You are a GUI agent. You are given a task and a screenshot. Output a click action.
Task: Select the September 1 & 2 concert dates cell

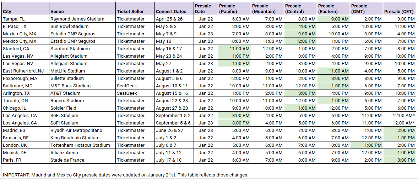coord(174,116)
